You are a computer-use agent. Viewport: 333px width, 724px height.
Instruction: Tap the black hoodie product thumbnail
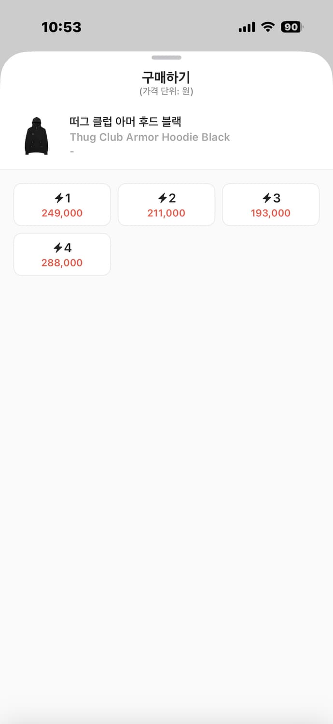(x=36, y=136)
